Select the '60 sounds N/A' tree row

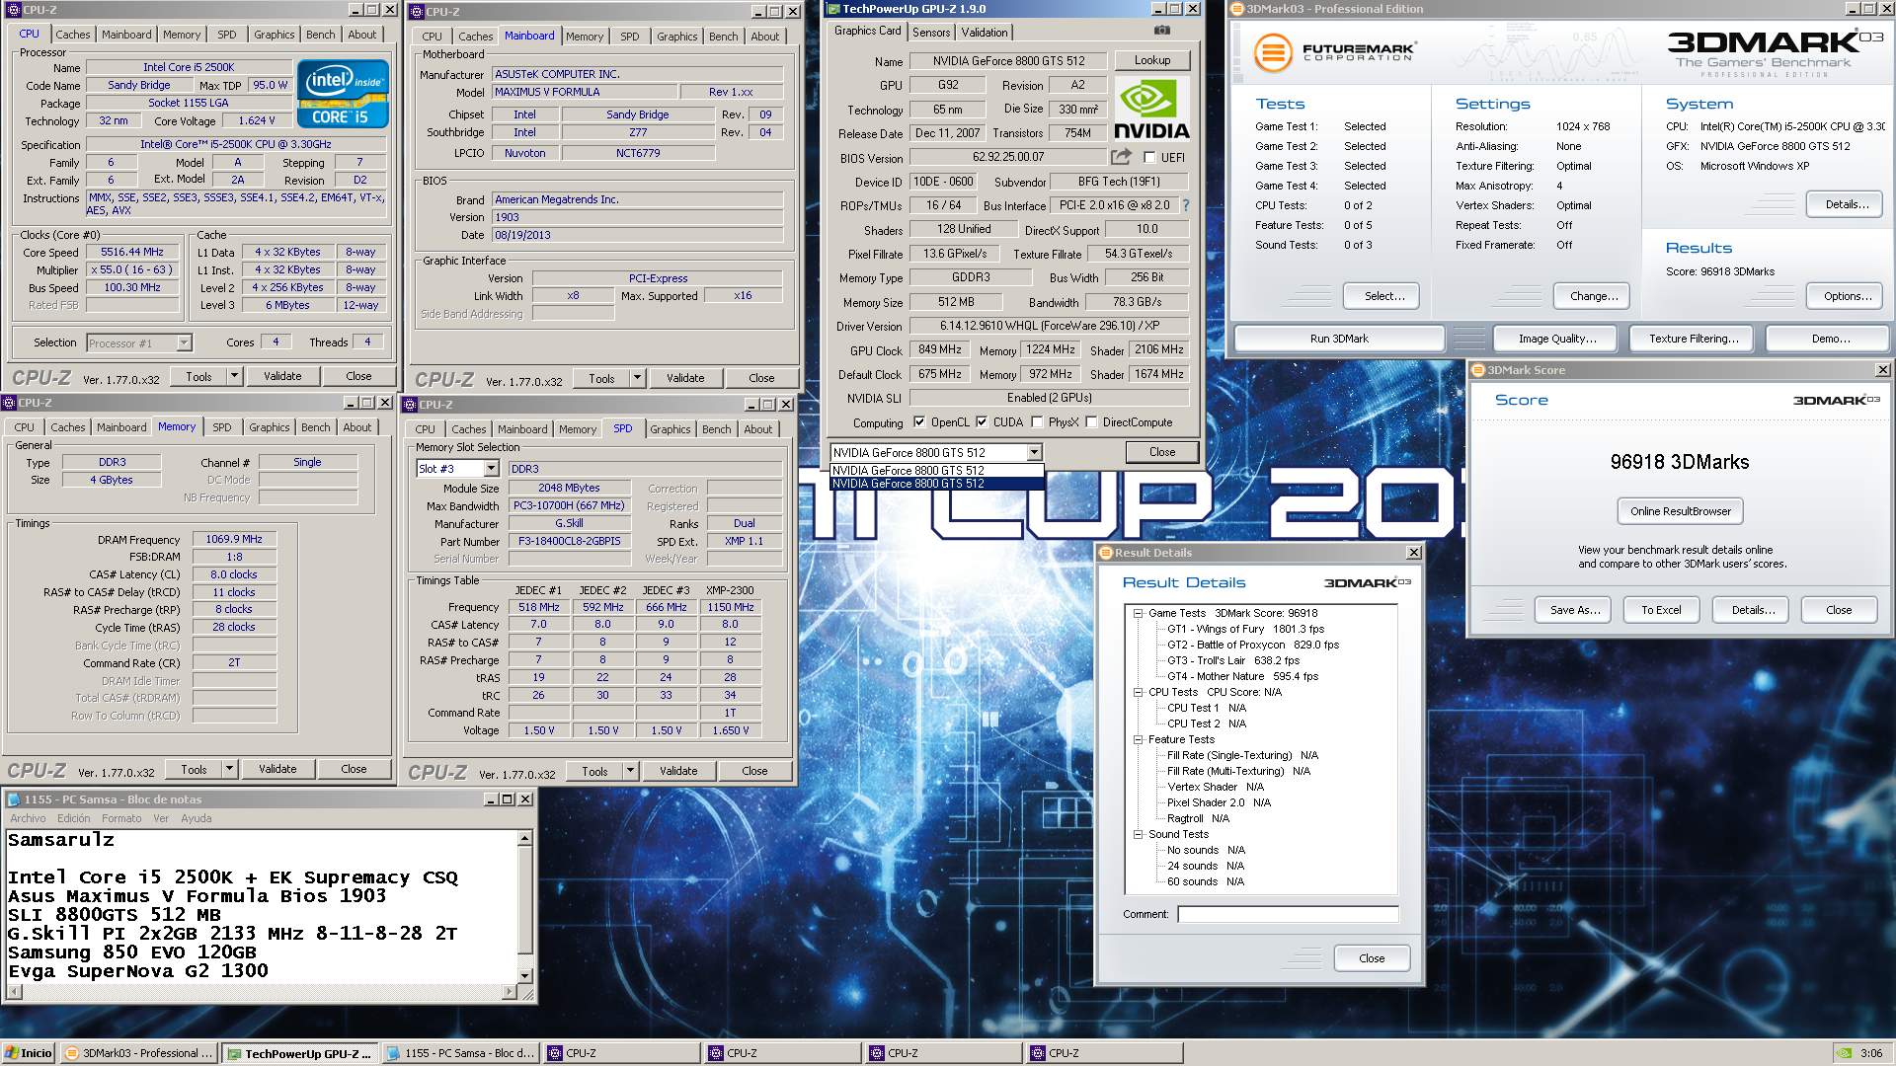click(x=1206, y=881)
